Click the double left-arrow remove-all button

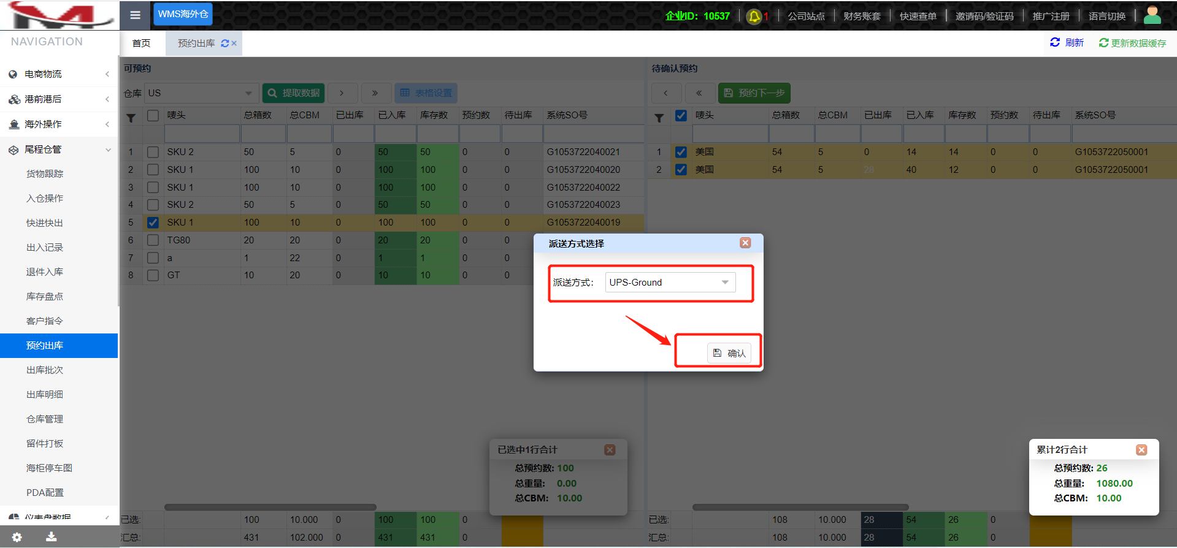point(699,93)
